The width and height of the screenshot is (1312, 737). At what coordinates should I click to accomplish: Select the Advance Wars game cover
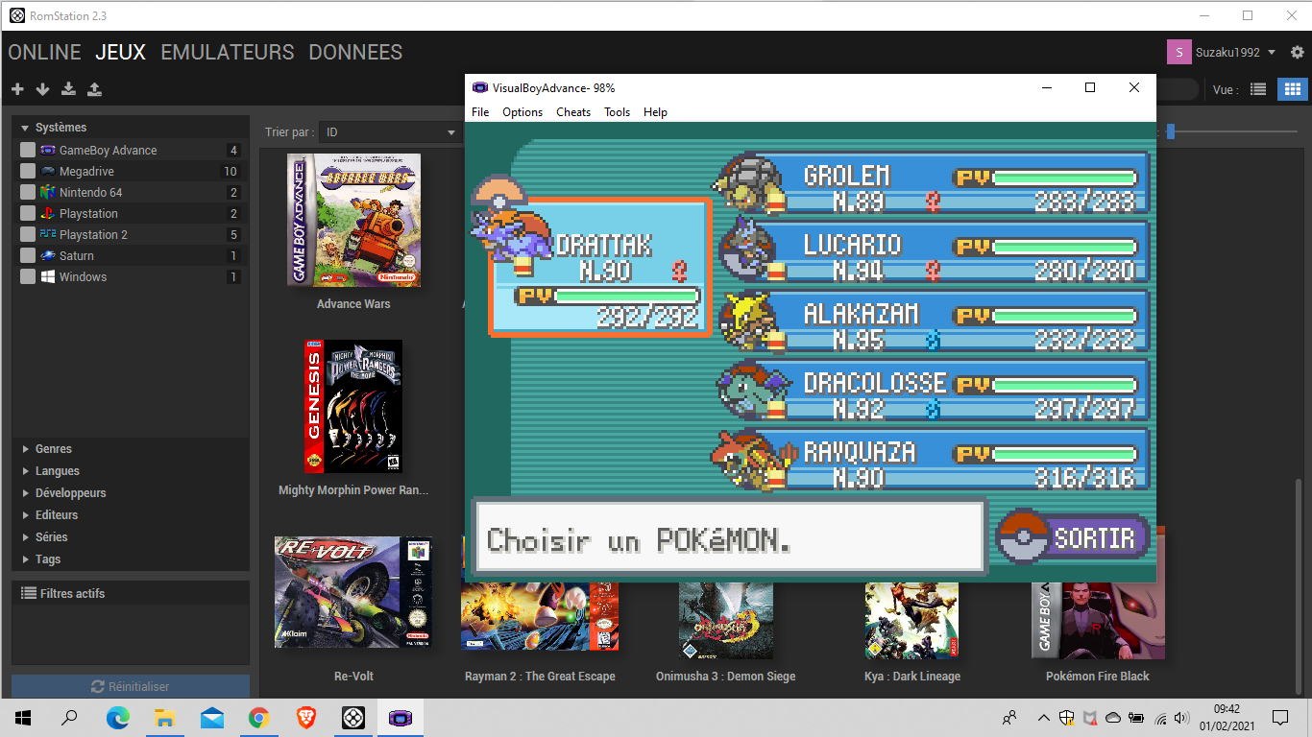coord(353,220)
